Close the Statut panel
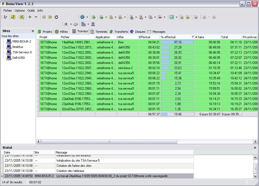The height and width of the screenshot is (186, 259). click(255, 148)
